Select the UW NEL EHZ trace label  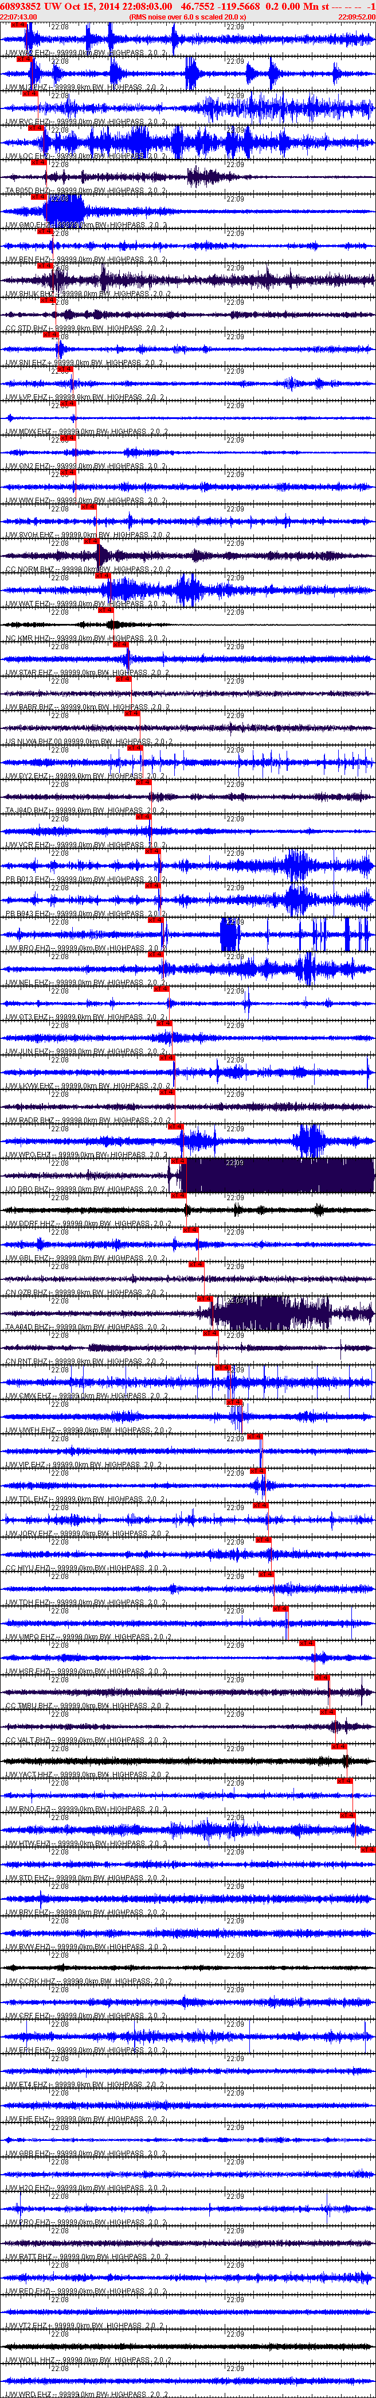pyautogui.click(x=87, y=982)
